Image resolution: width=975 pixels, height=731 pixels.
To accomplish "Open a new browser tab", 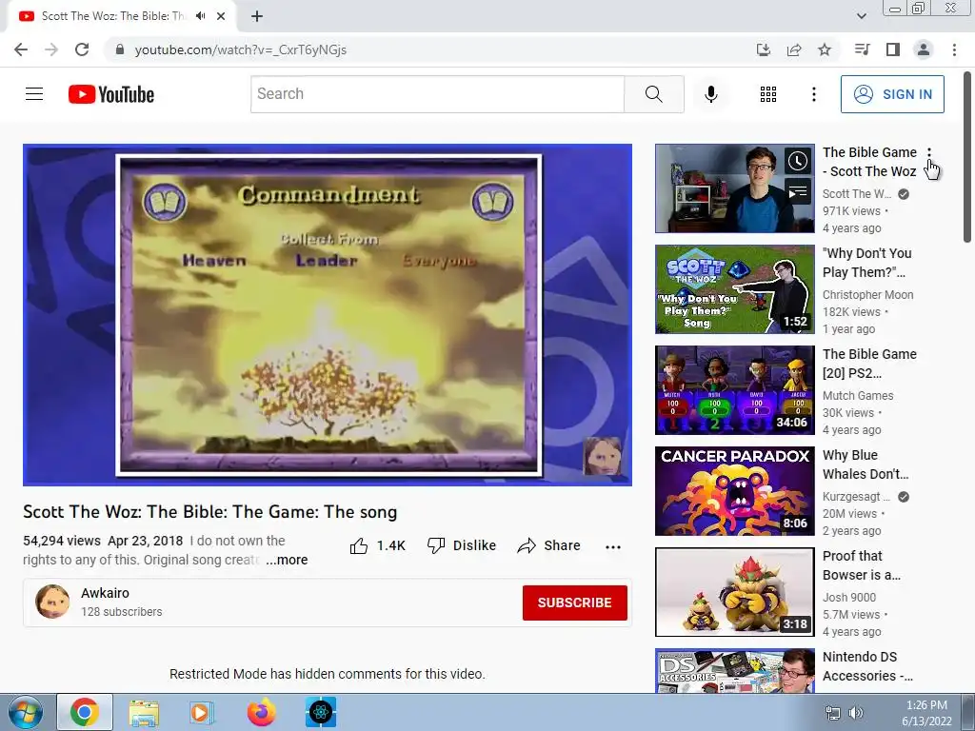I will (257, 16).
